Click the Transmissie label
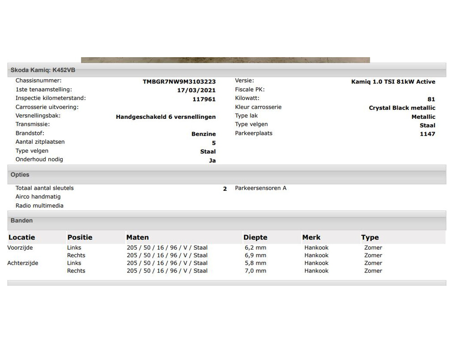458x343 pixels. click(x=33, y=124)
